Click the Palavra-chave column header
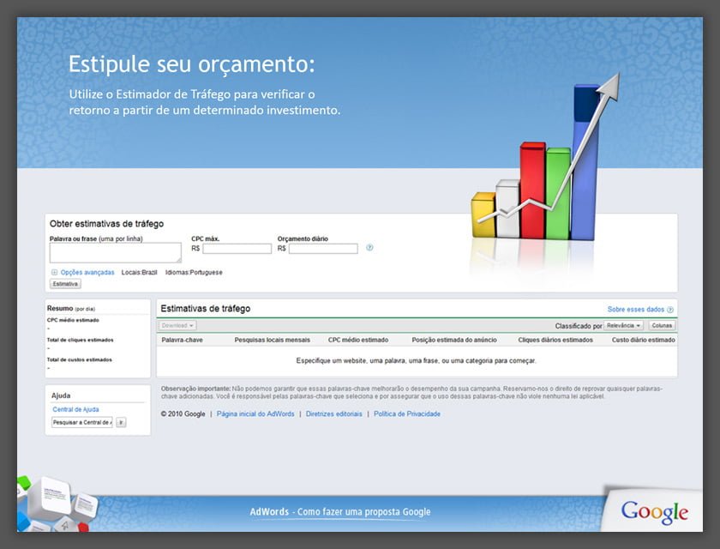720x549 pixels. 182,340
